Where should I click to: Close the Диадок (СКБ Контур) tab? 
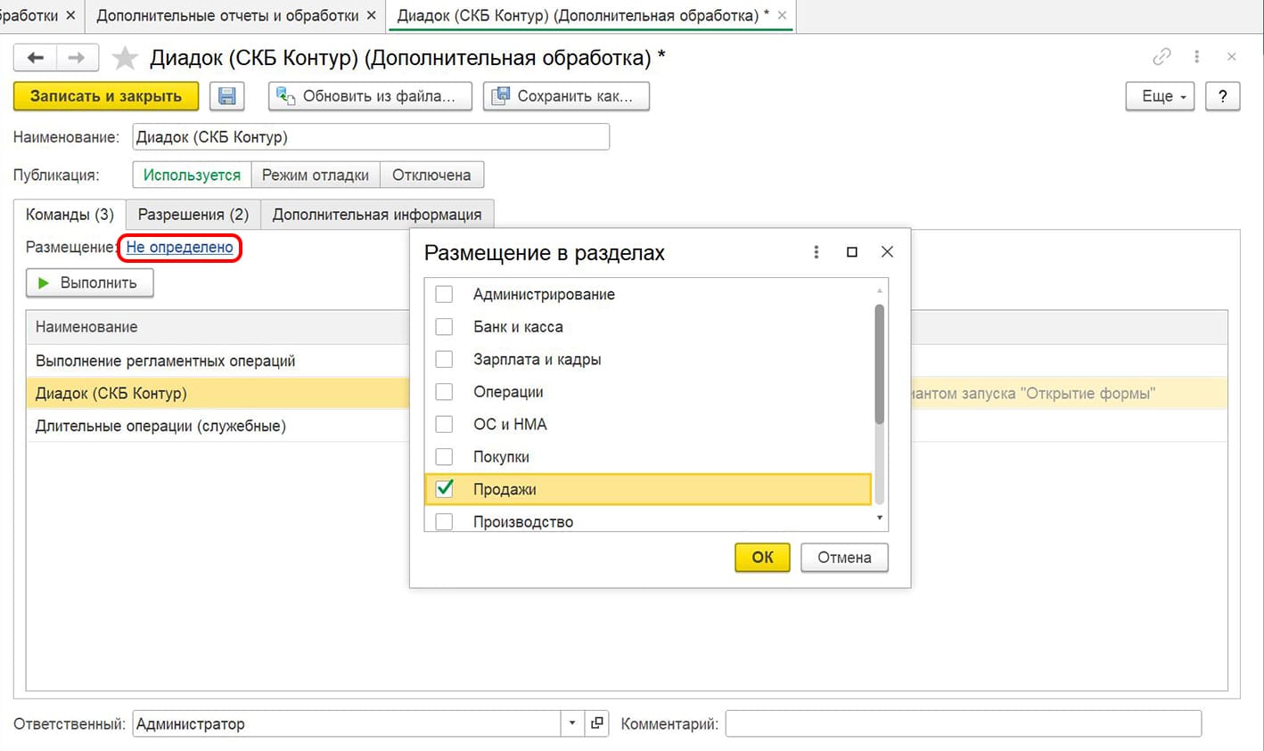tap(782, 15)
